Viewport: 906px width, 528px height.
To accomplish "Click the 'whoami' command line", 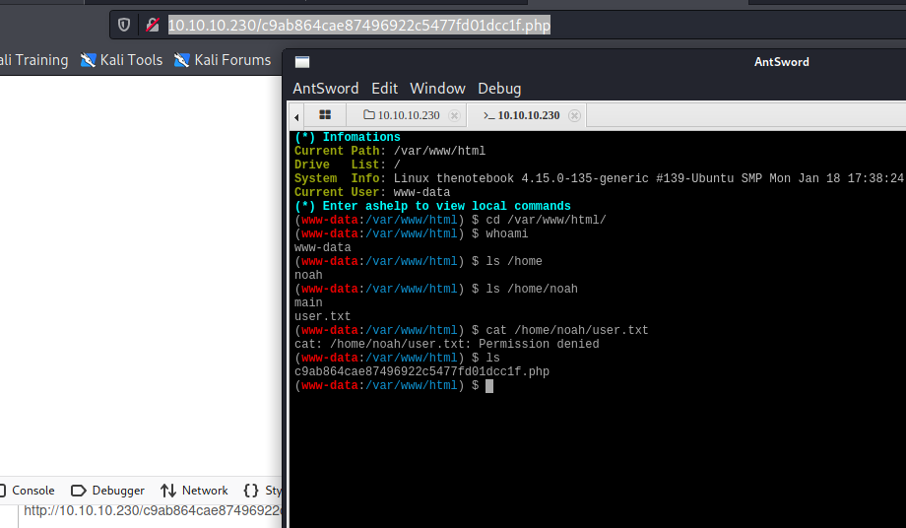I will (412, 234).
